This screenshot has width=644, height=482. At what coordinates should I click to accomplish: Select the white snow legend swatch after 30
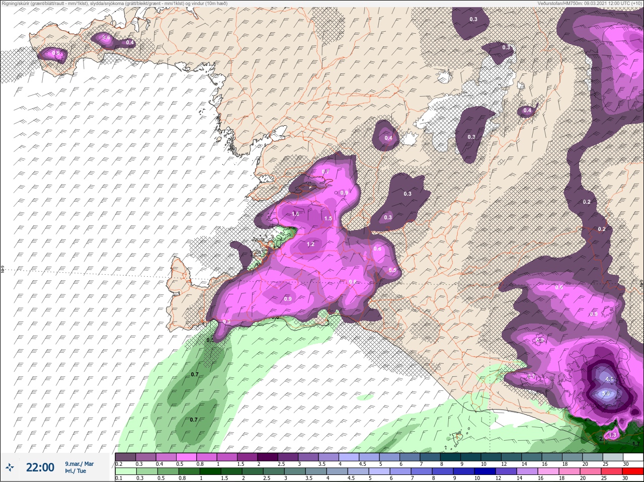(633, 457)
